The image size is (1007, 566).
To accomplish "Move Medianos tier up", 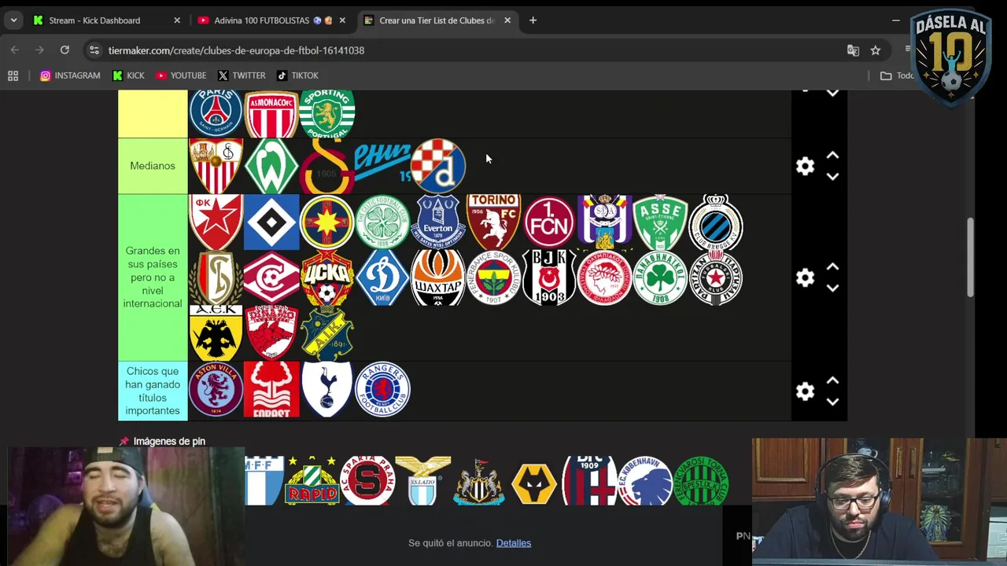I will (x=832, y=156).
